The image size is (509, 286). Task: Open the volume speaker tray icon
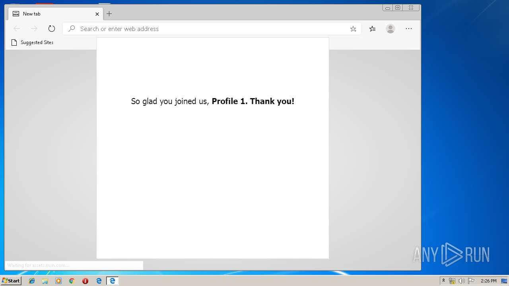coord(461,281)
